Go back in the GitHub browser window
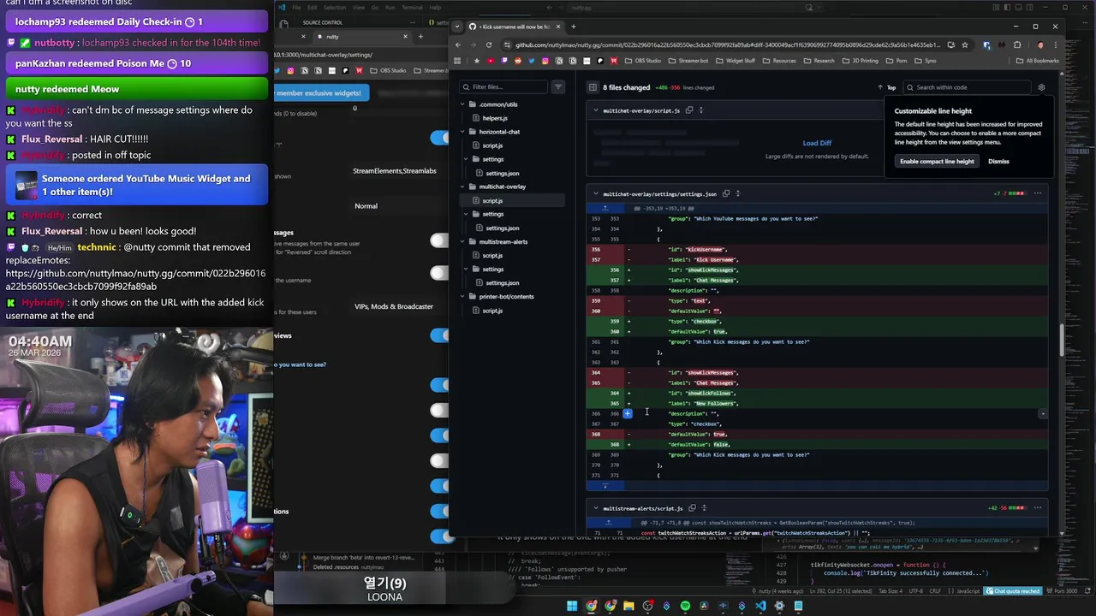1096x616 pixels. [458, 45]
